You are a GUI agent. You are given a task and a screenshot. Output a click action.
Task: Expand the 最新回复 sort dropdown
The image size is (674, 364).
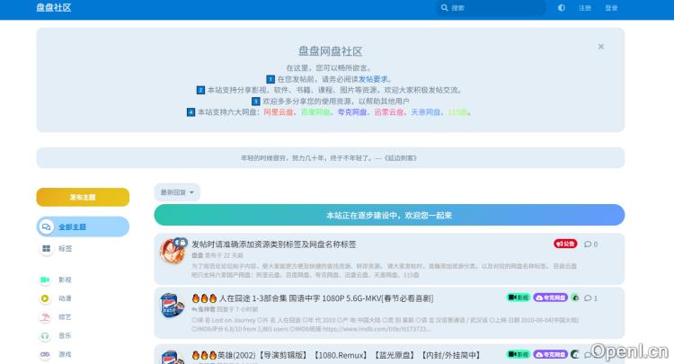click(177, 192)
